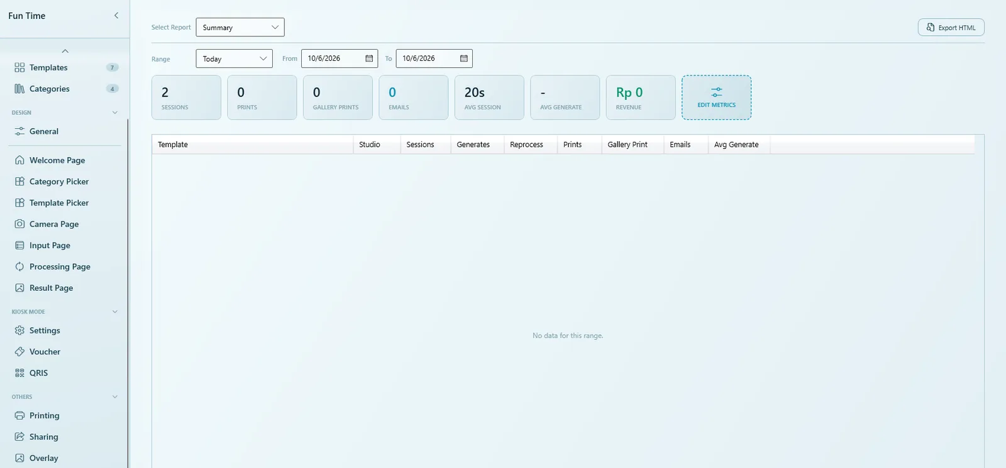Click the upward chevron above Templates

[65, 51]
